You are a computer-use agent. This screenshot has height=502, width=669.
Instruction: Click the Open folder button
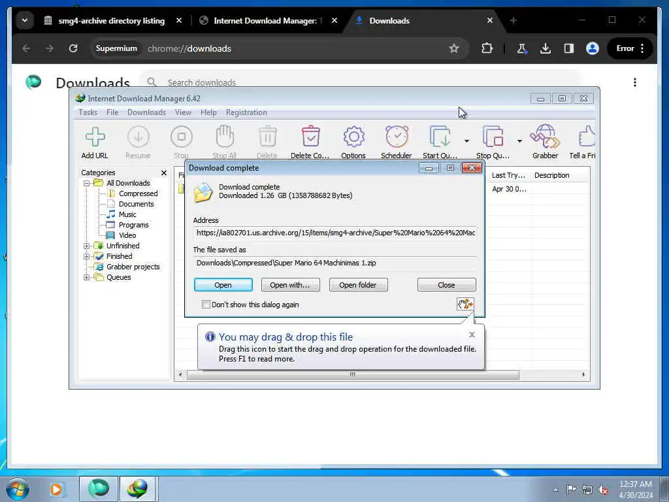[x=359, y=285]
